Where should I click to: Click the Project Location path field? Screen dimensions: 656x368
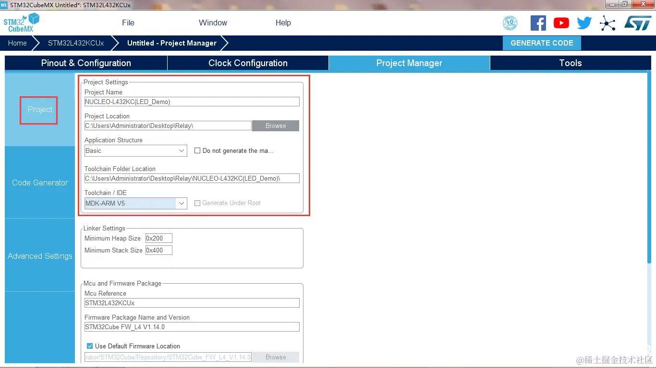point(168,126)
